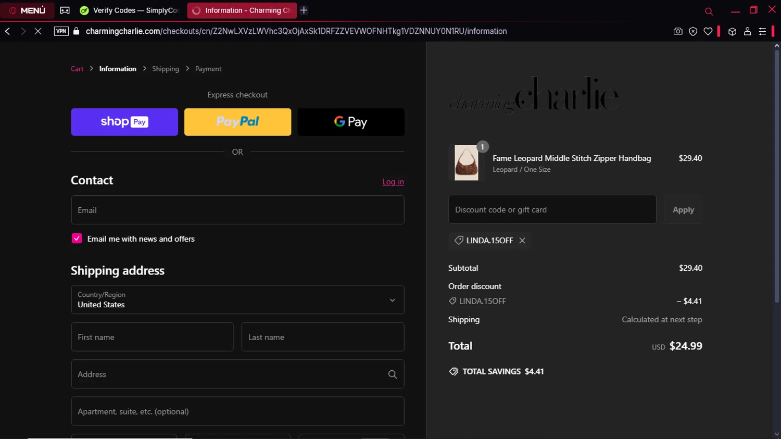
Task: Go to Cart breadcrumb link
Action: tap(77, 69)
